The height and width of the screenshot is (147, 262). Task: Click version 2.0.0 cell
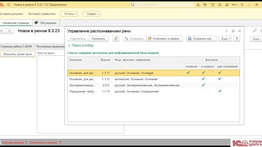[106, 85]
